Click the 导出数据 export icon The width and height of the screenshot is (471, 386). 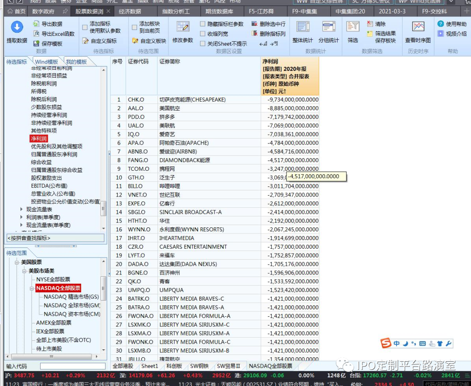tap(36, 24)
